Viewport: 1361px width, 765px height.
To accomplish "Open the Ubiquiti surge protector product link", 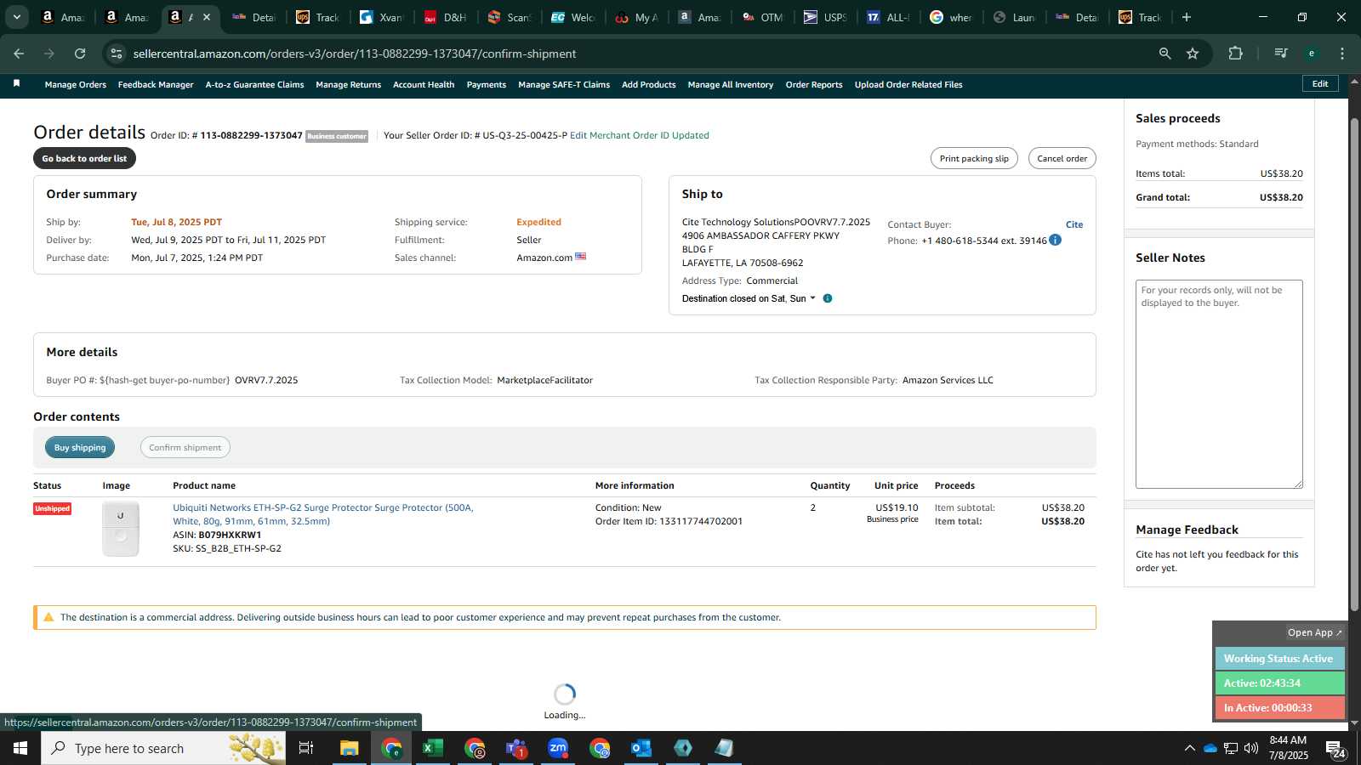I will (x=323, y=514).
